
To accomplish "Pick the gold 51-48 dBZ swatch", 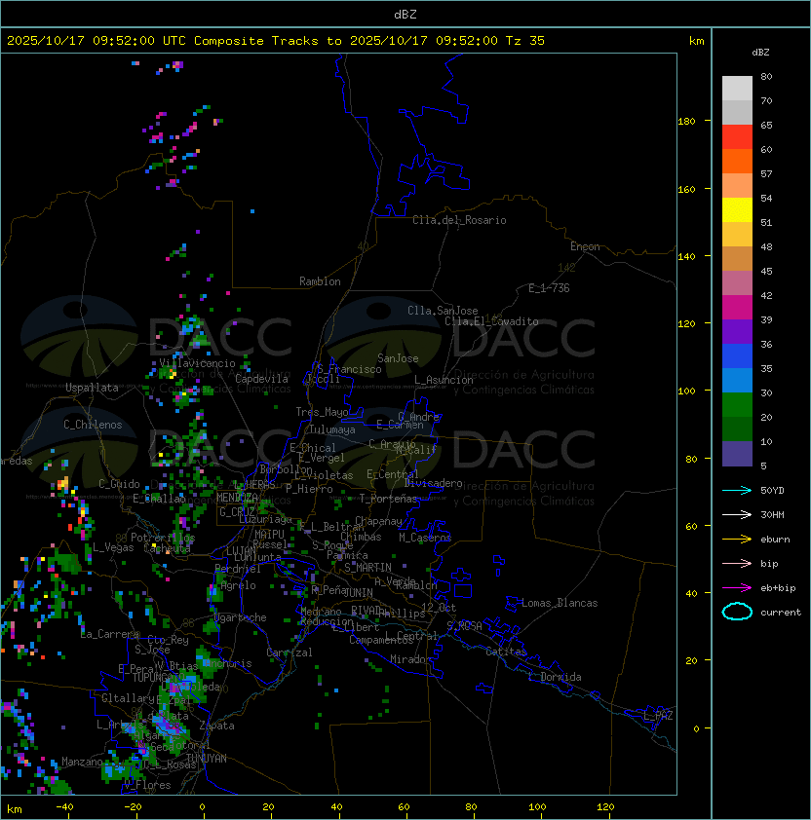I will (737, 235).
